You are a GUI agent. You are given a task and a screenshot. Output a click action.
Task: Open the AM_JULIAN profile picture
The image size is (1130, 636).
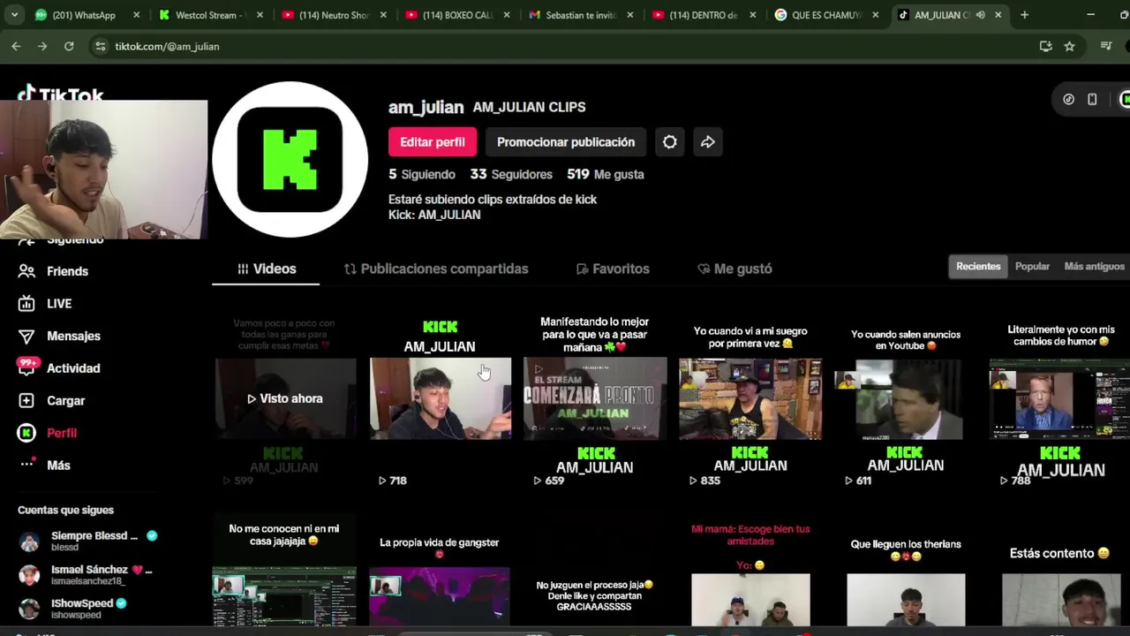(290, 160)
